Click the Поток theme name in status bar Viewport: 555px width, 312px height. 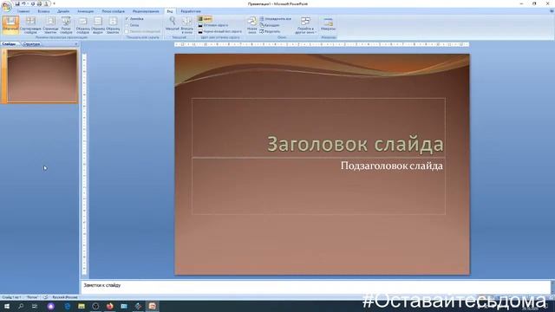click(x=32, y=297)
